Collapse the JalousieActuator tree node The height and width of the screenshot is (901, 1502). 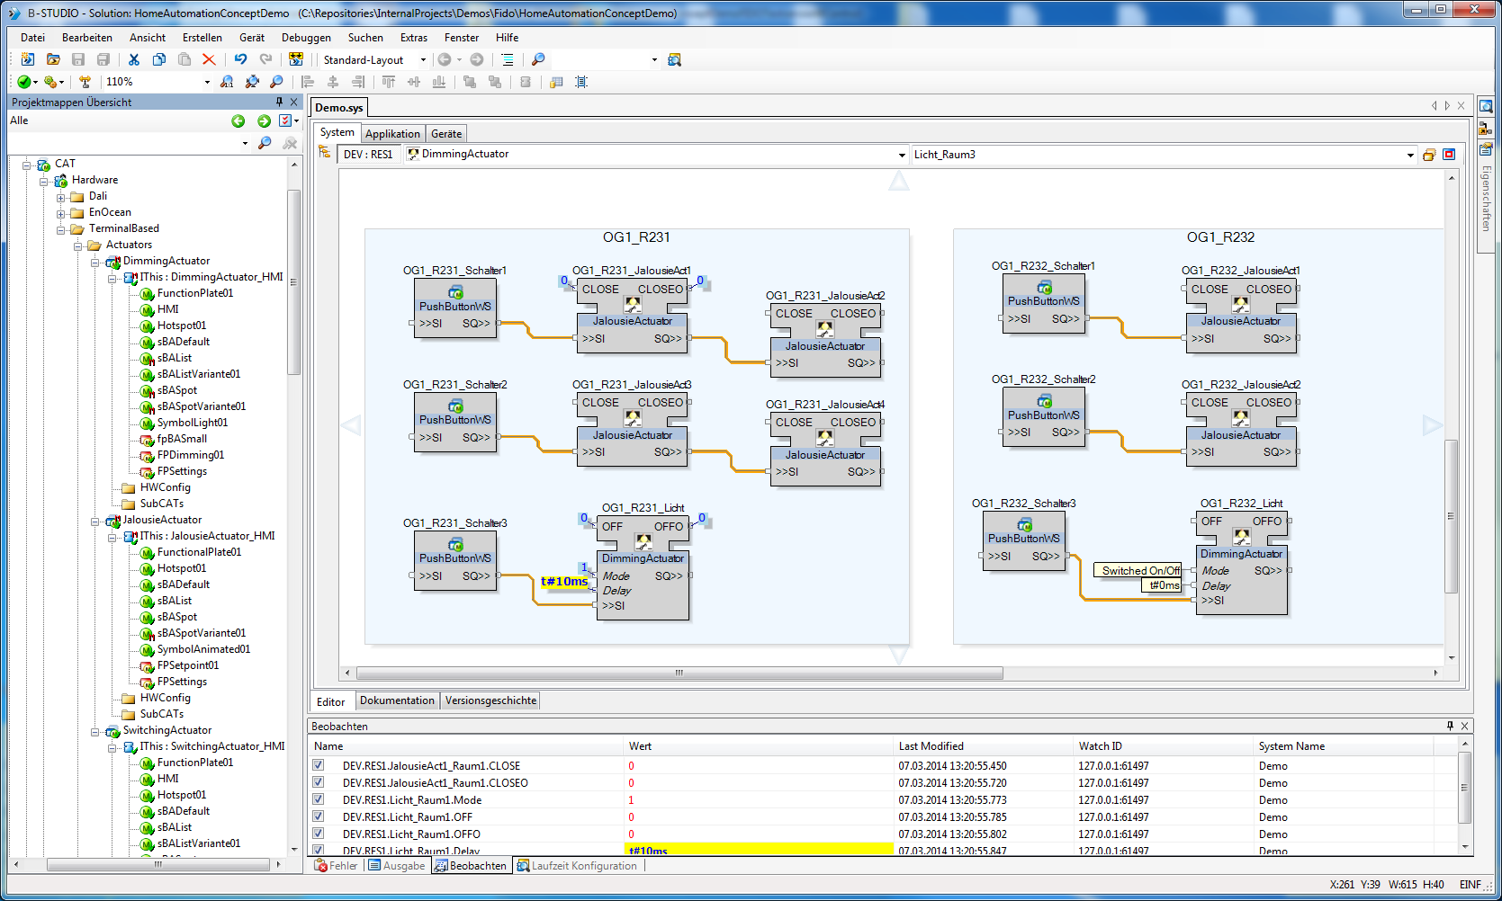[x=95, y=521]
